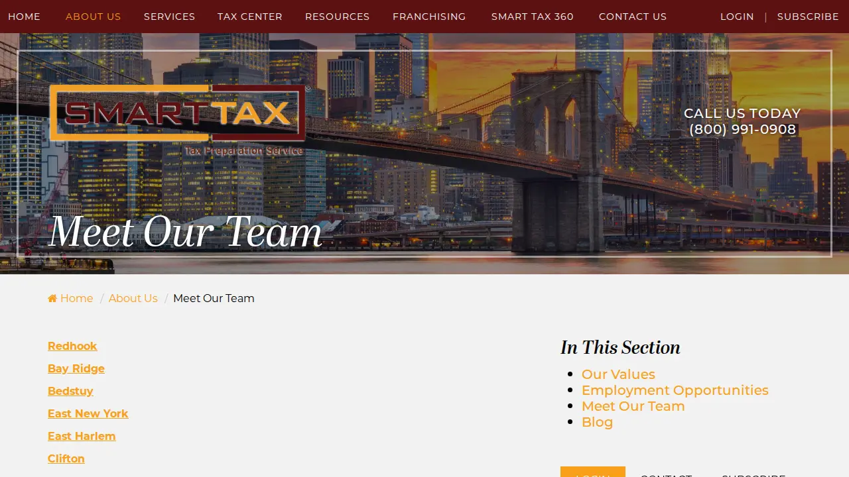Open the Employment Opportunities link
This screenshot has height=477, width=849.
coord(675,390)
